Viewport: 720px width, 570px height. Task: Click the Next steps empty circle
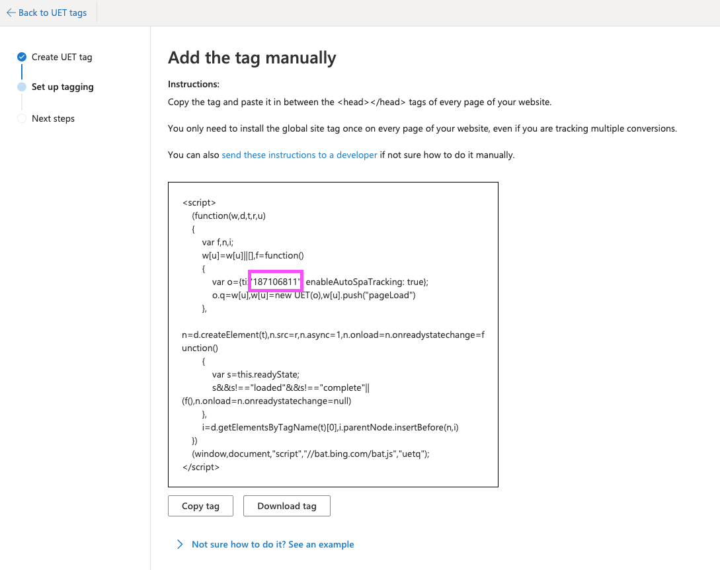point(22,118)
